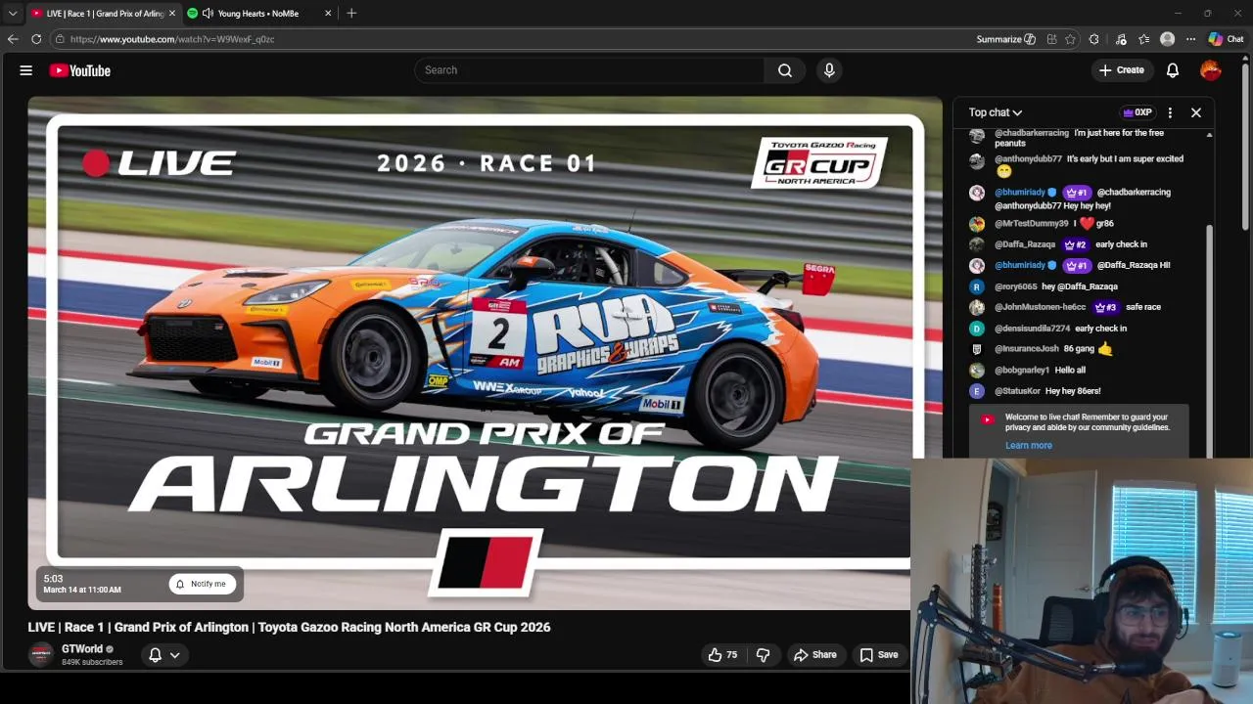Click @densisundilla7274 chat username

1032,329
